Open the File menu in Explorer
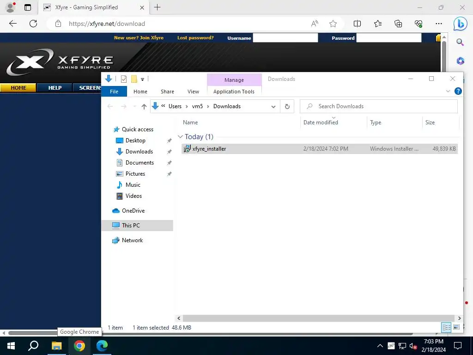Viewport: 473px width, 355px height. [x=114, y=92]
